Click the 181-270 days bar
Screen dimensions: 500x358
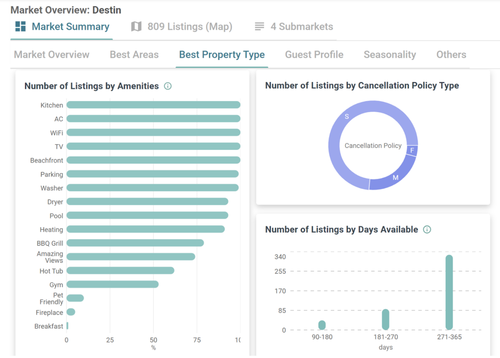click(x=385, y=319)
